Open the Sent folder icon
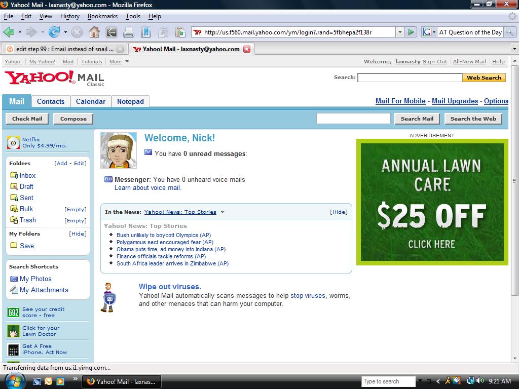This screenshot has width=519, height=389. tap(14, 198)
